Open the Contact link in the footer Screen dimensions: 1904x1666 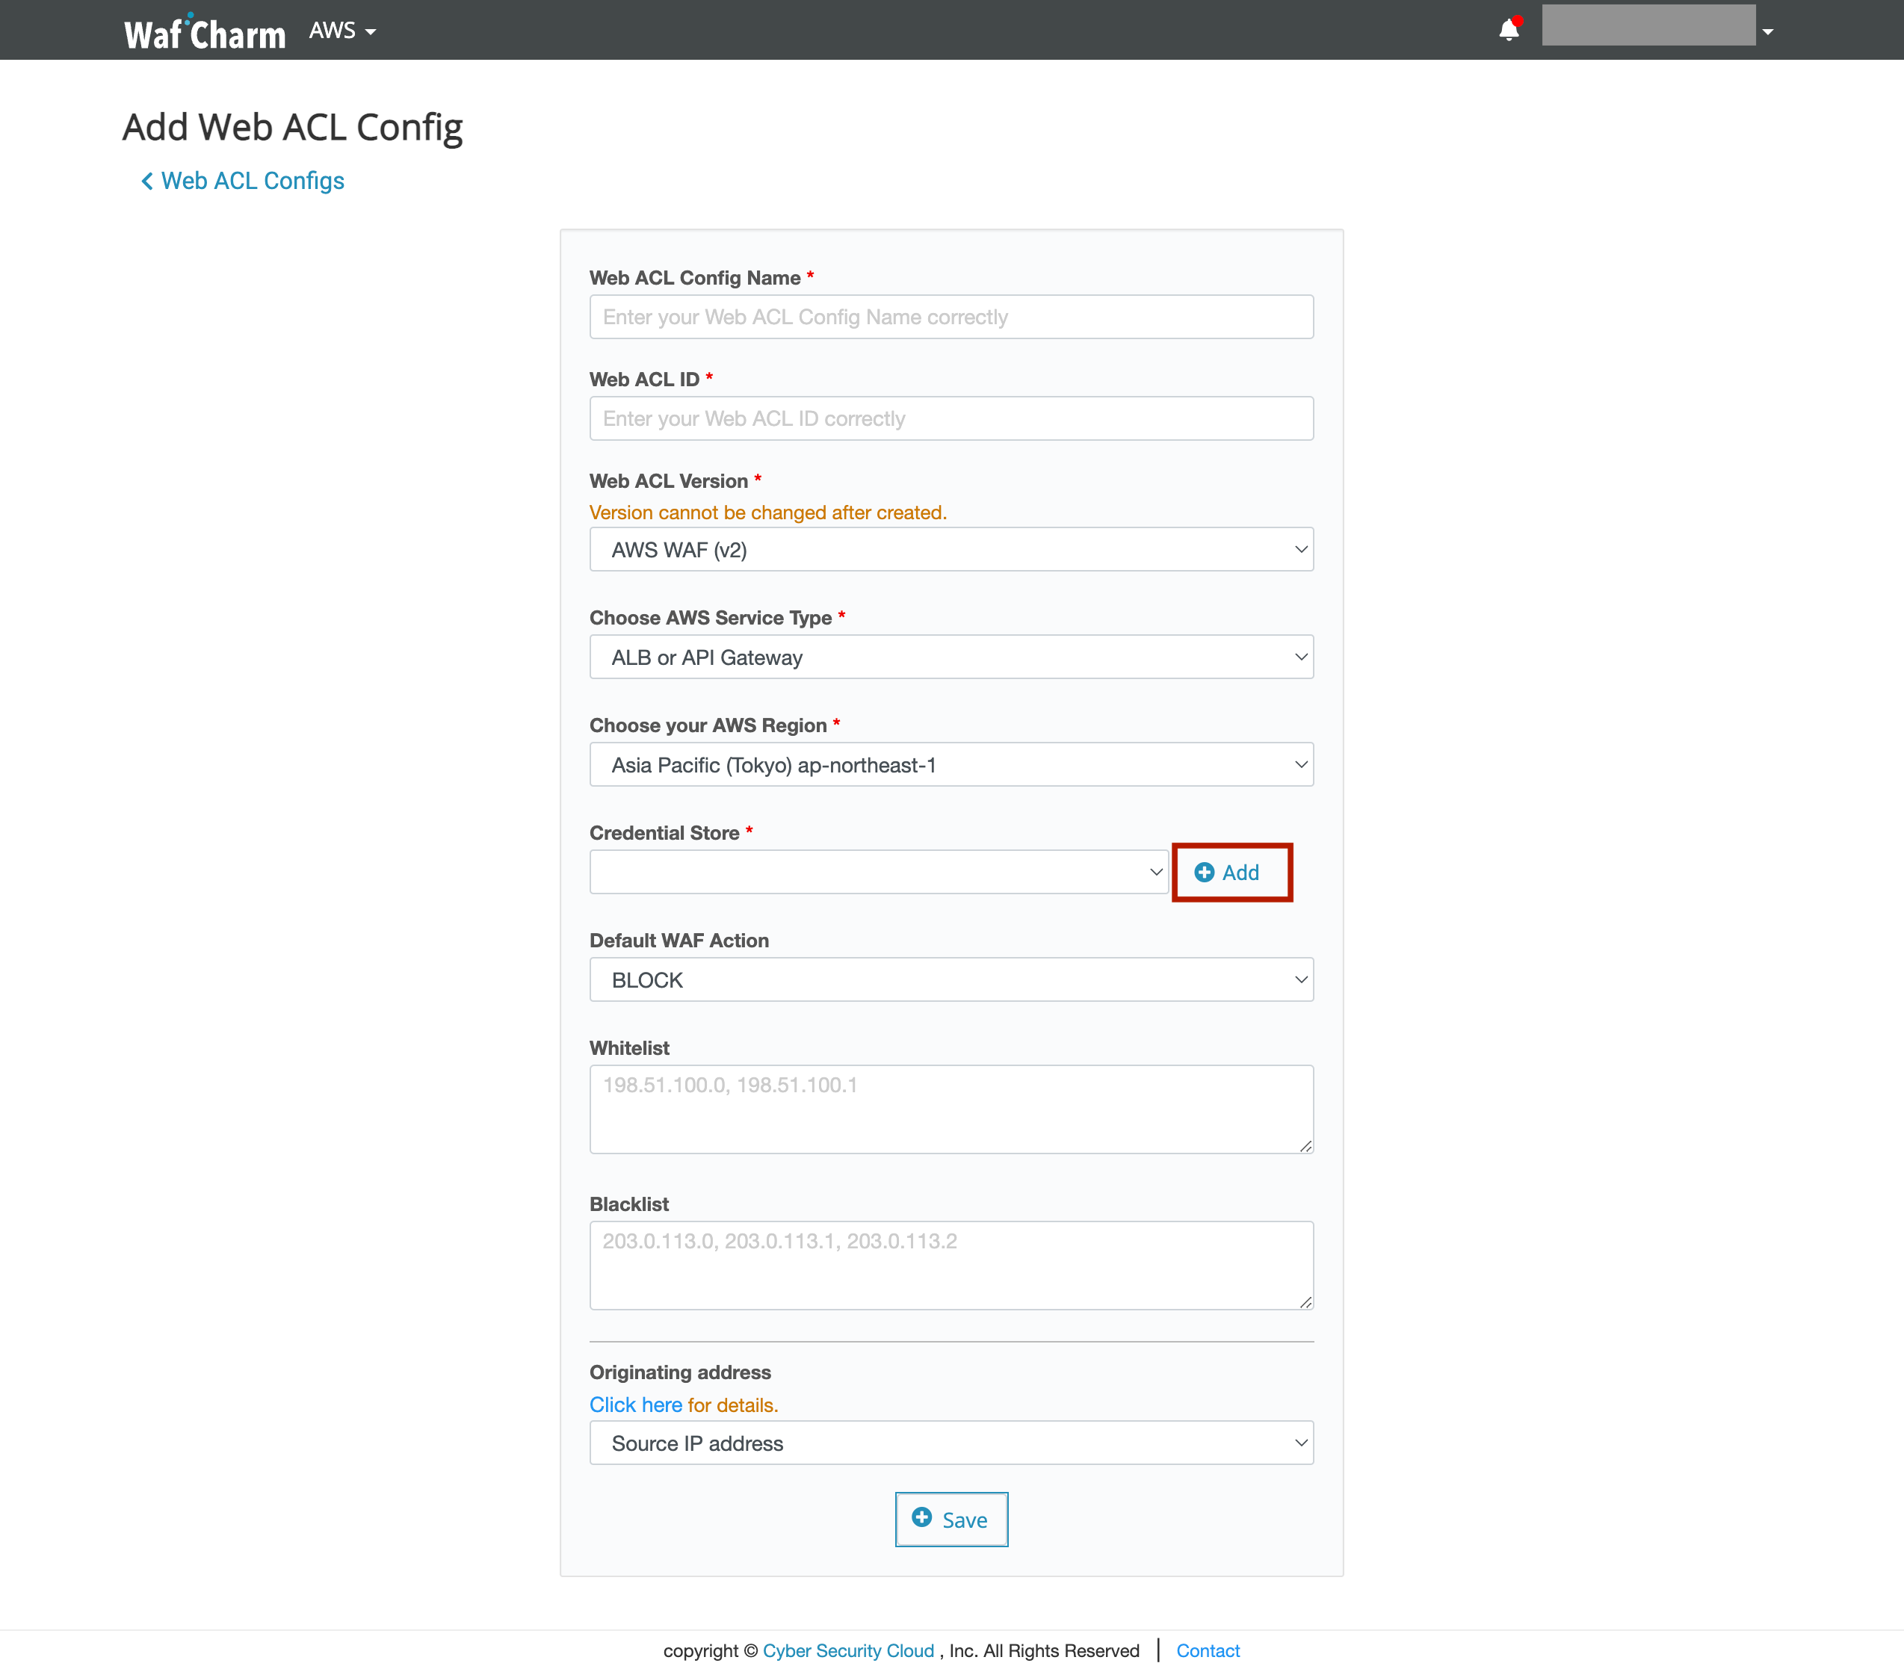[1207, 1650]
